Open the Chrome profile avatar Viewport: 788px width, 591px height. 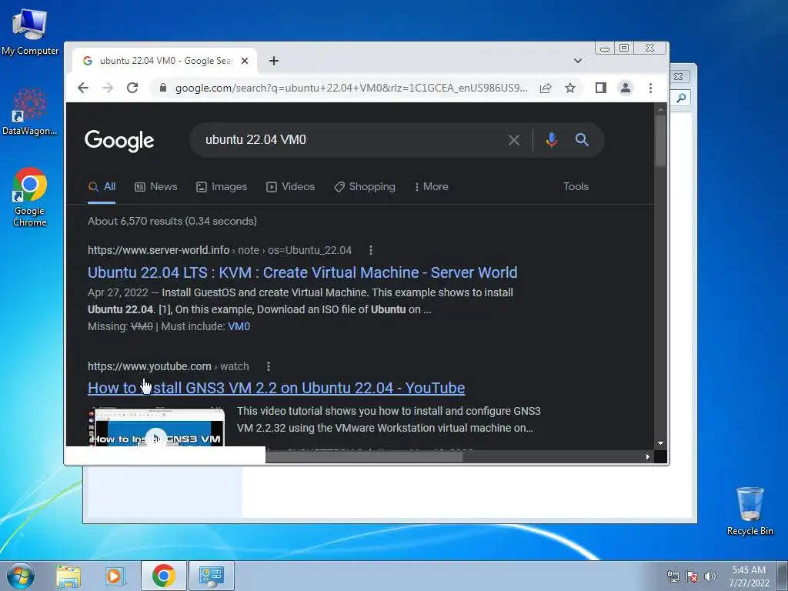[x=625, y=88]
